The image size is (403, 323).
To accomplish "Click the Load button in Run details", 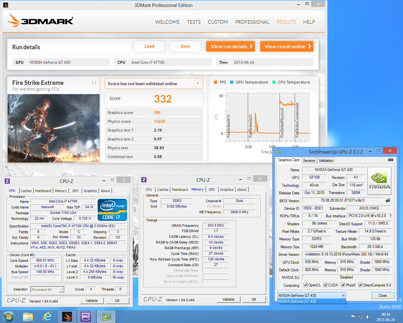I will click(x=149, y=46).
